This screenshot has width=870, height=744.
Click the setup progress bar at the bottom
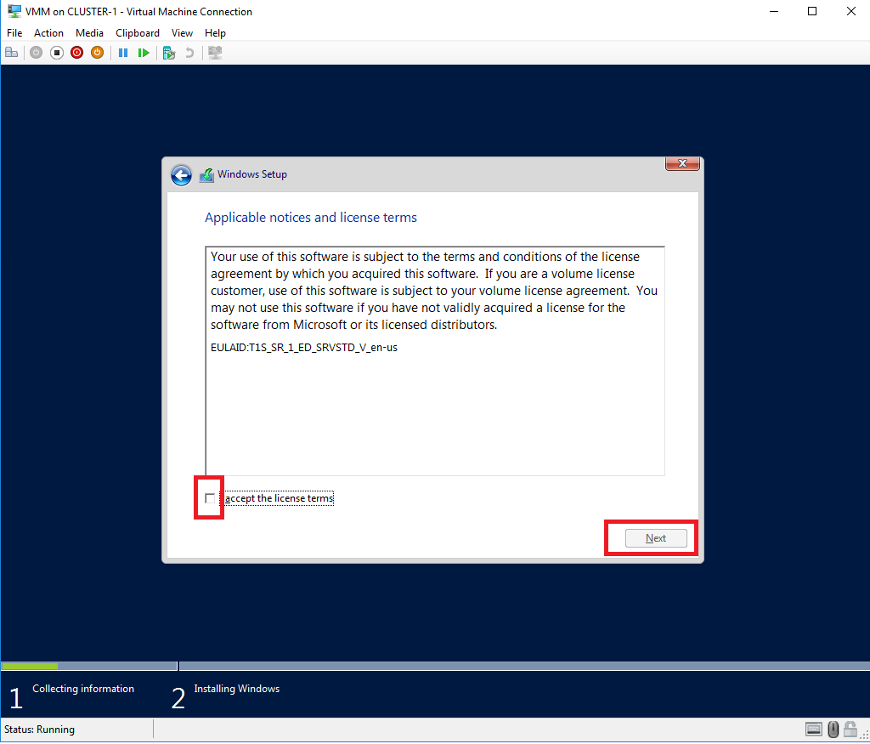click(x=435, y=666)
